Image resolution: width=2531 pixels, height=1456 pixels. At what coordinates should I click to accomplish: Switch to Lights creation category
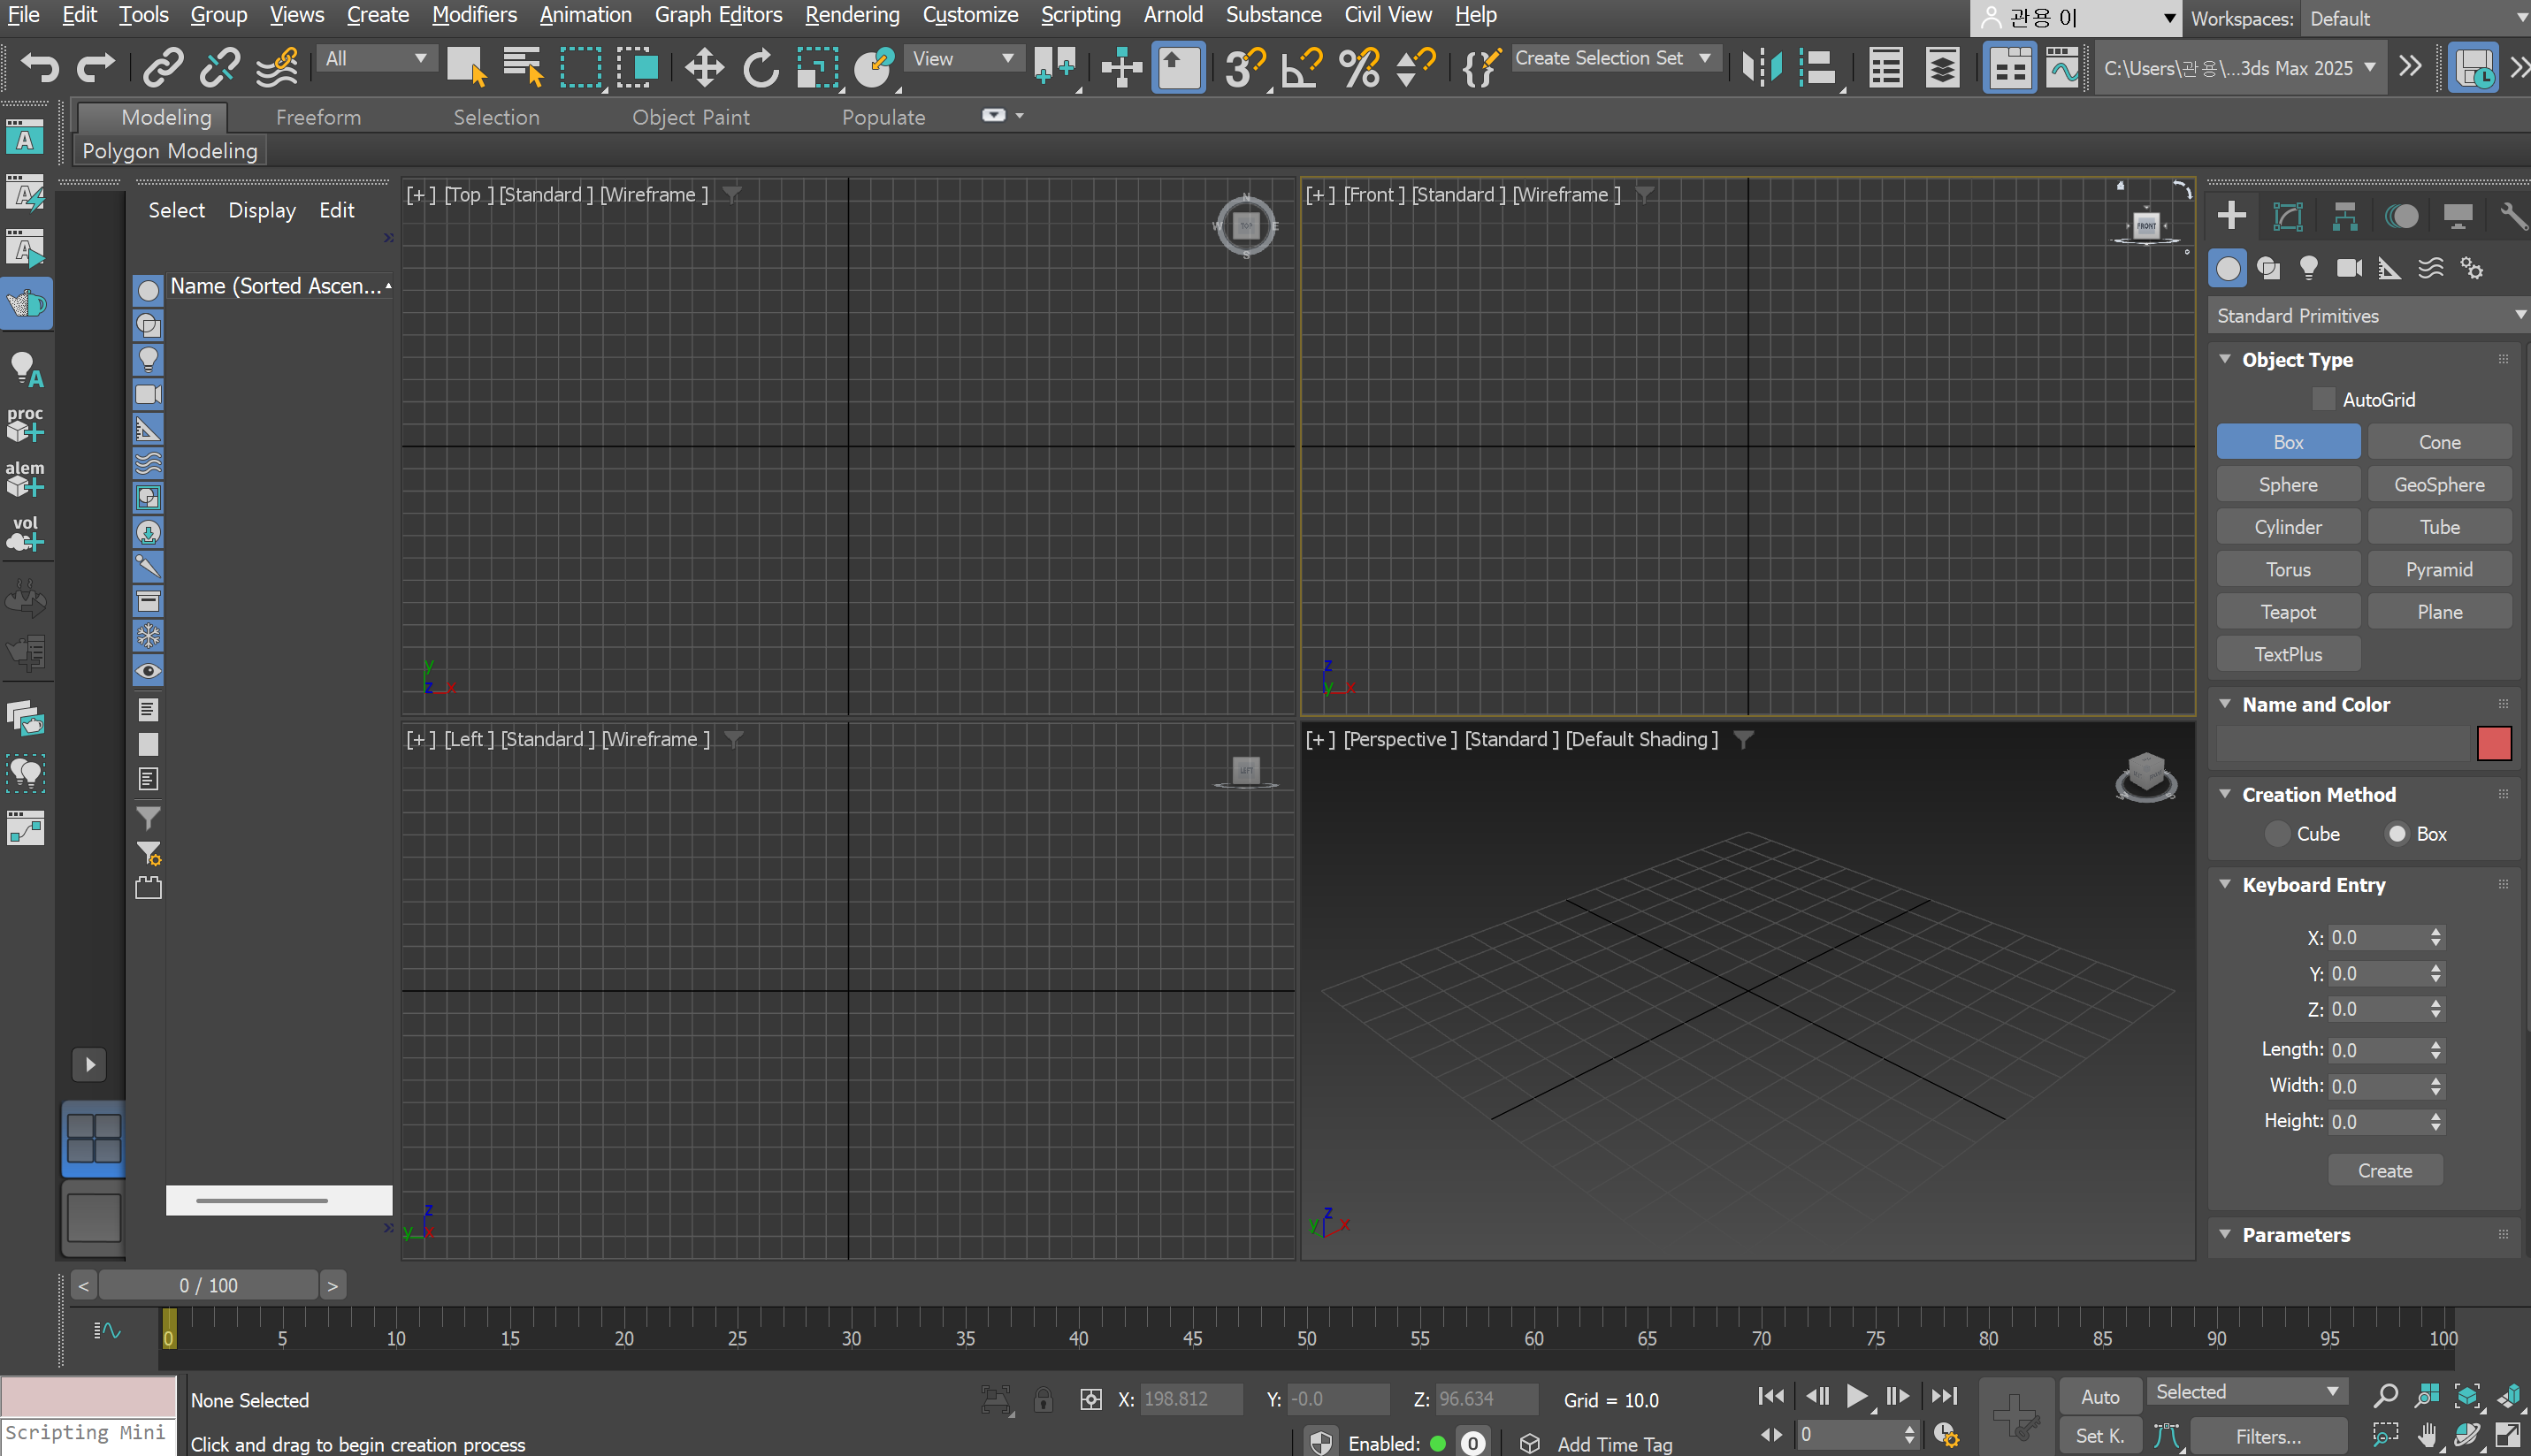tap(2309, 268)
